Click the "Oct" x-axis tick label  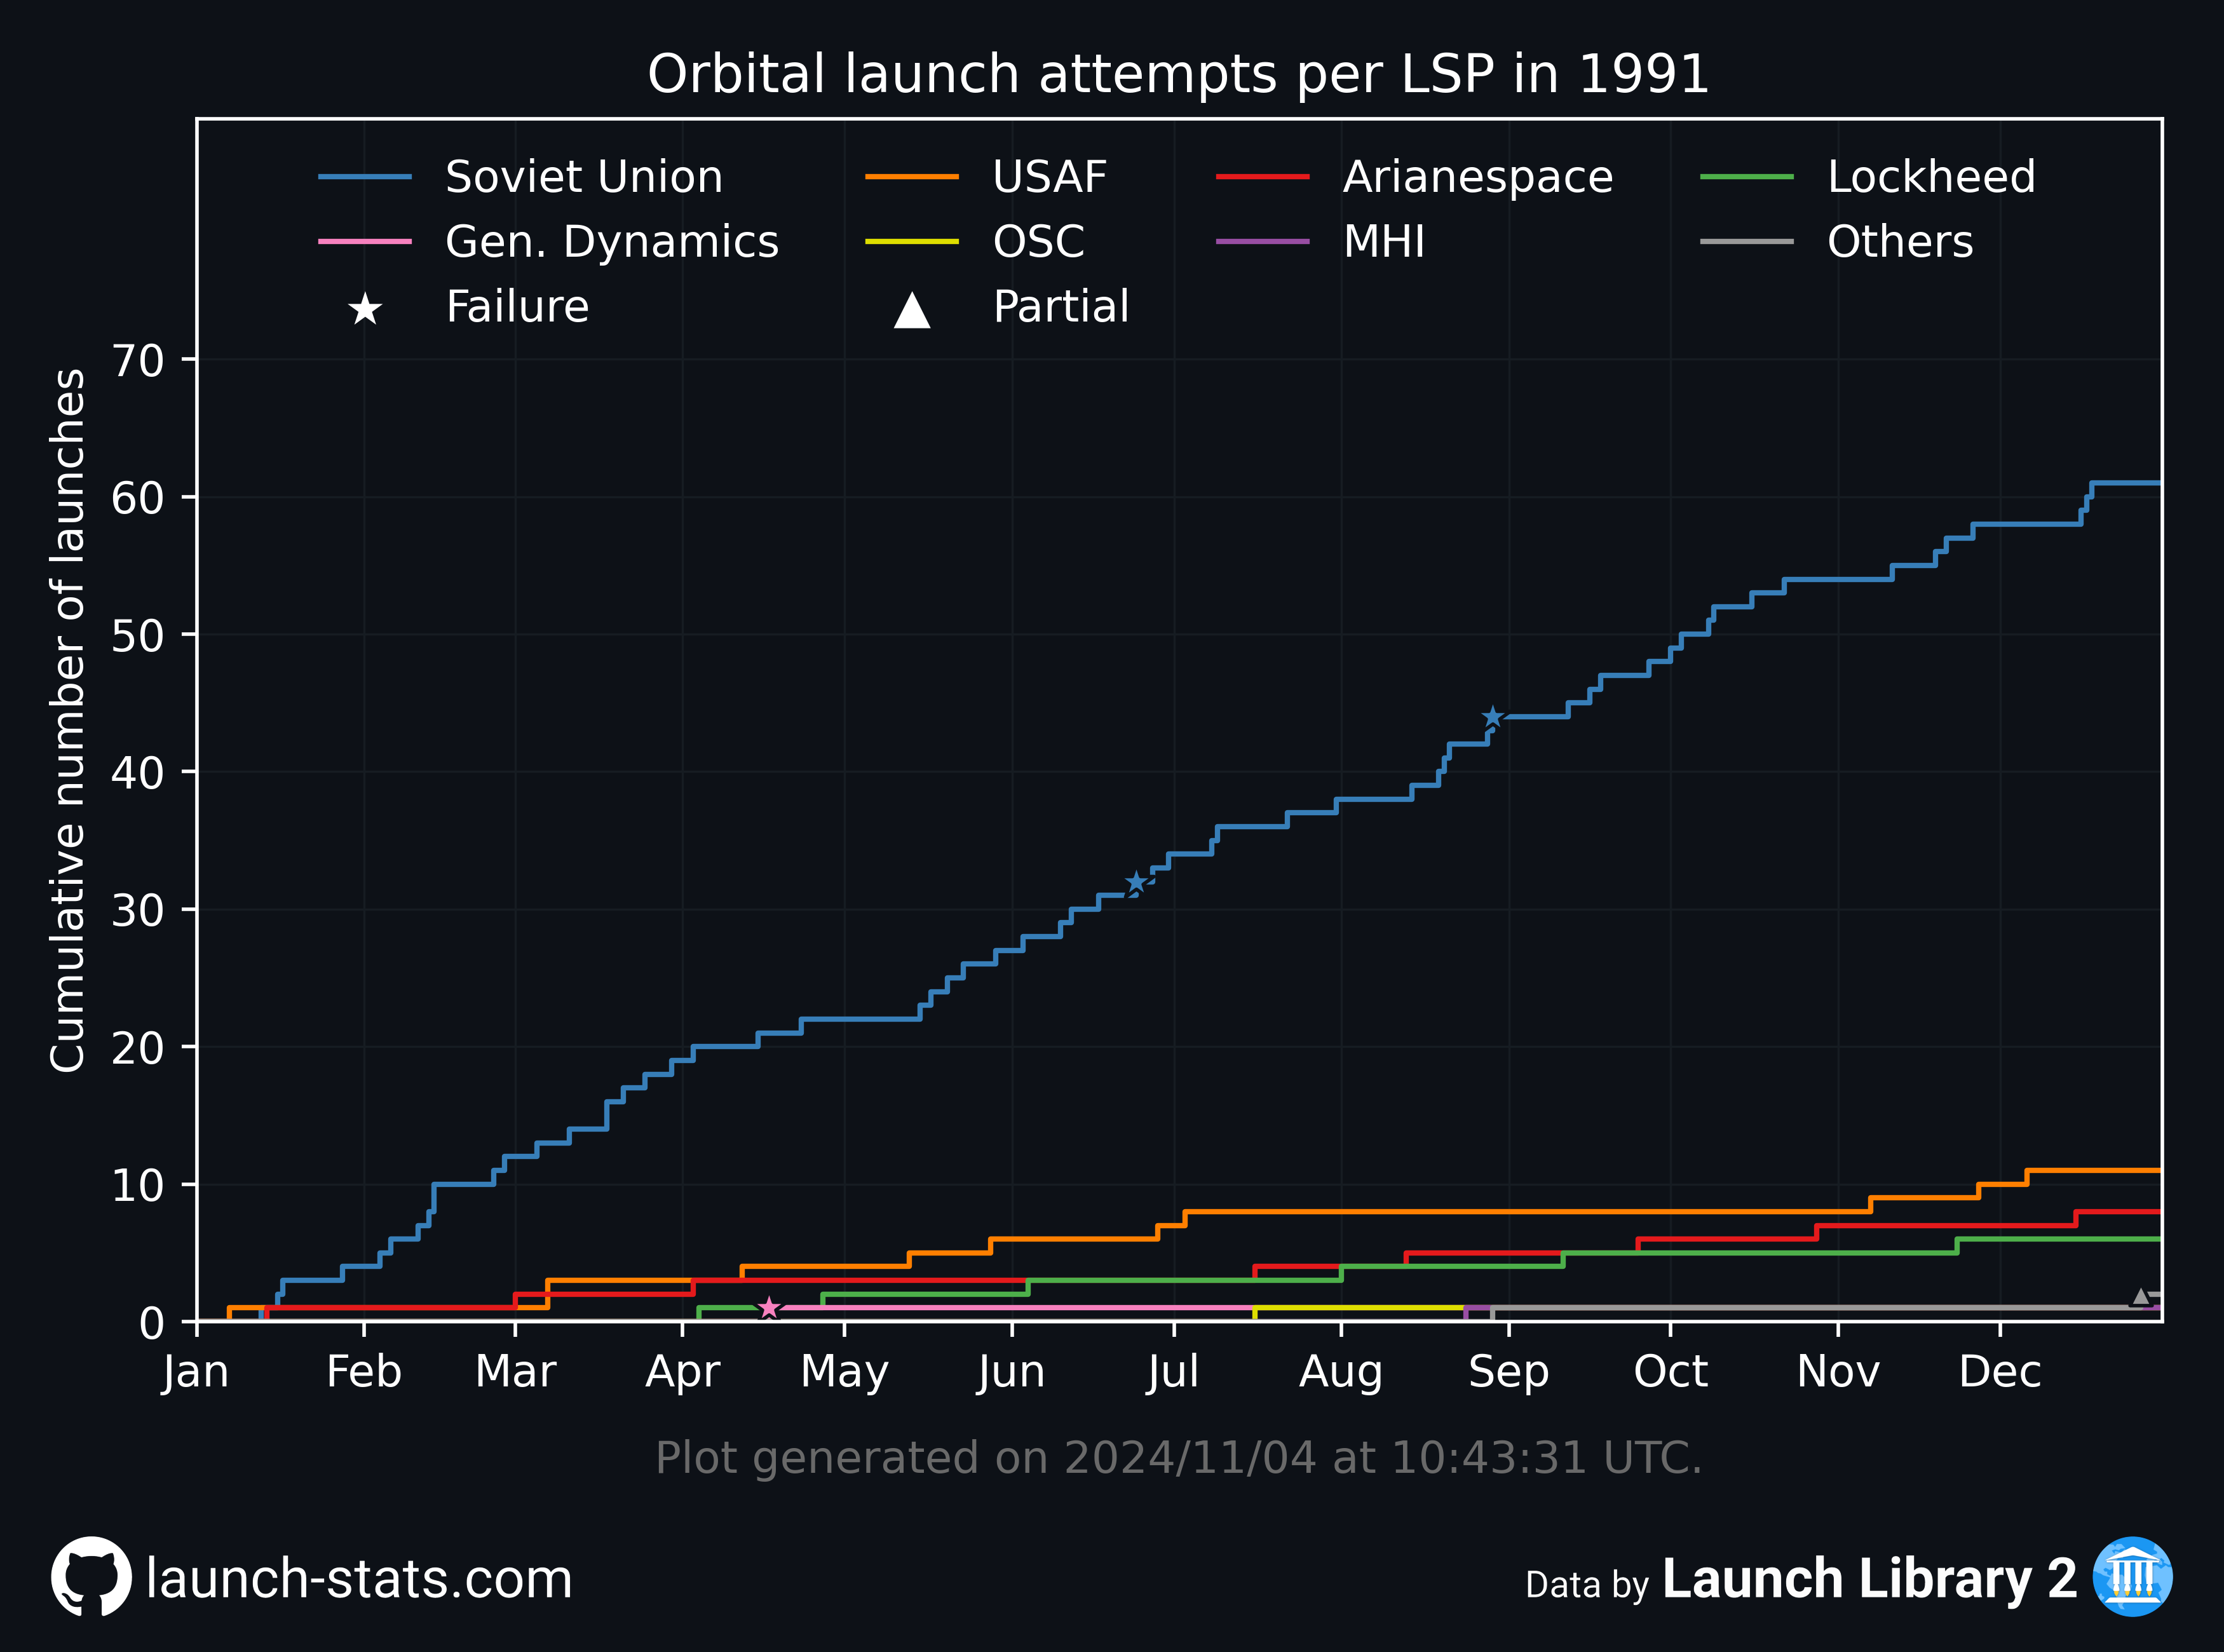pos(1671,1372)
